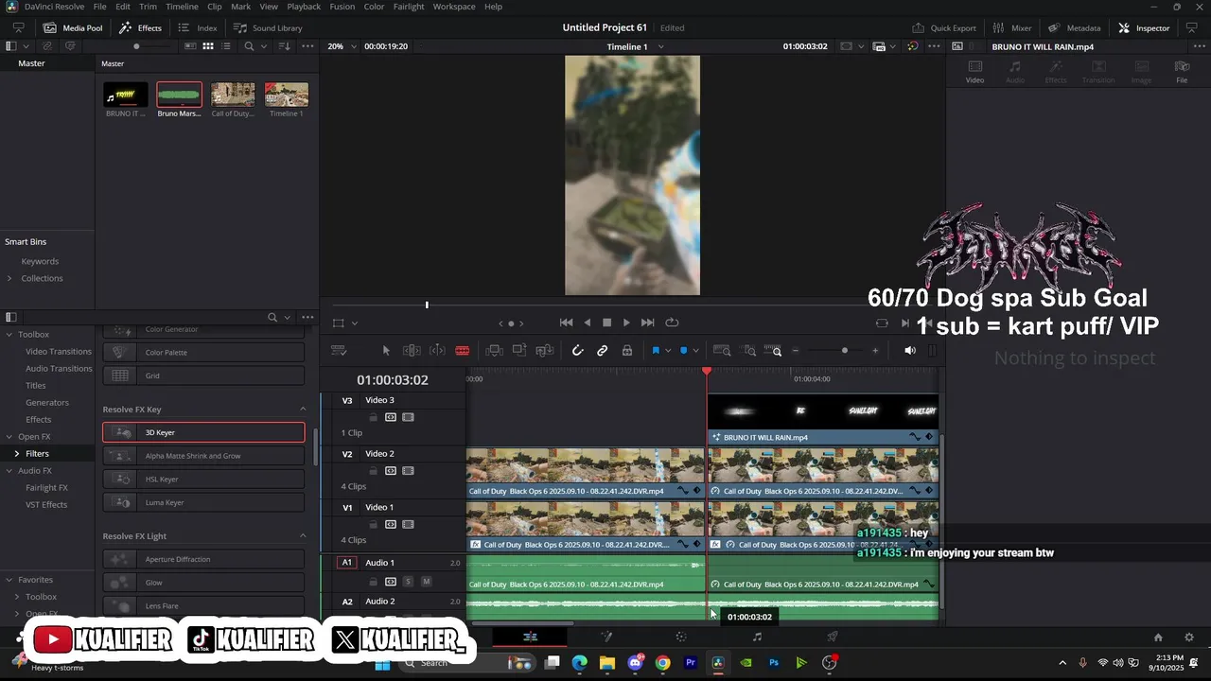Image resolution: width=1211 pixels, height=681 pixels.
Task: Open flag color dropdown arrow
Action: click(667, 351)
